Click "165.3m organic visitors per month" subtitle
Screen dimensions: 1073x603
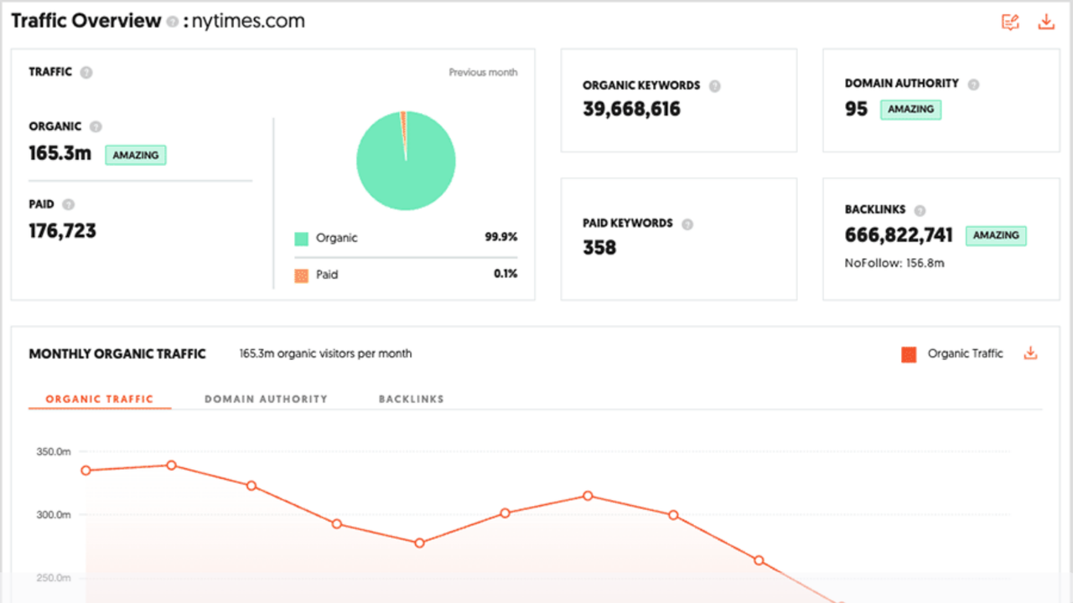coord(325,353)
